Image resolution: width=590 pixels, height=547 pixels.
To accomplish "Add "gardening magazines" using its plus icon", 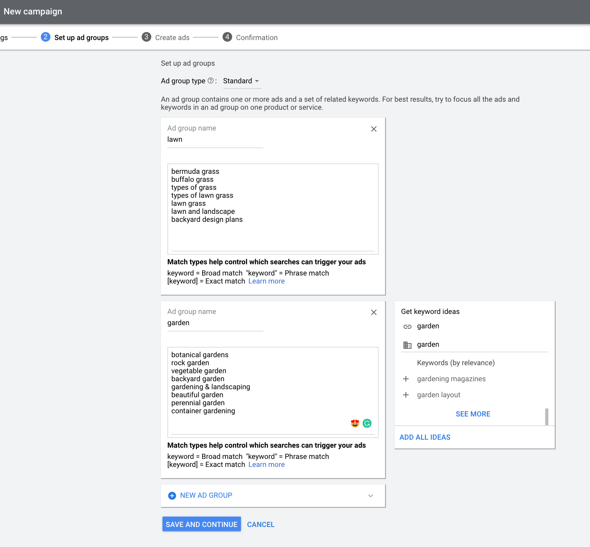I will [x=406, y=379].
